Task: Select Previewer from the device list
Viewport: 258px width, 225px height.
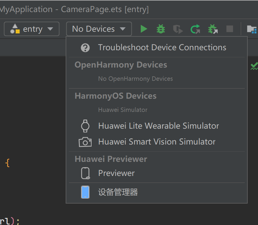Action: point(157,173)
